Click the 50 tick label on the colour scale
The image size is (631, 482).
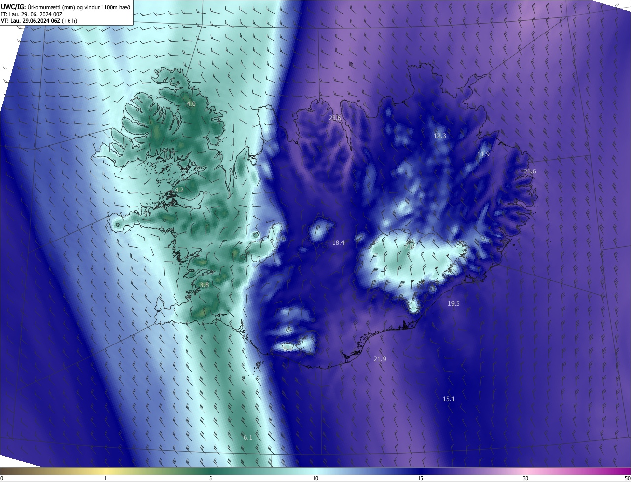627,478
